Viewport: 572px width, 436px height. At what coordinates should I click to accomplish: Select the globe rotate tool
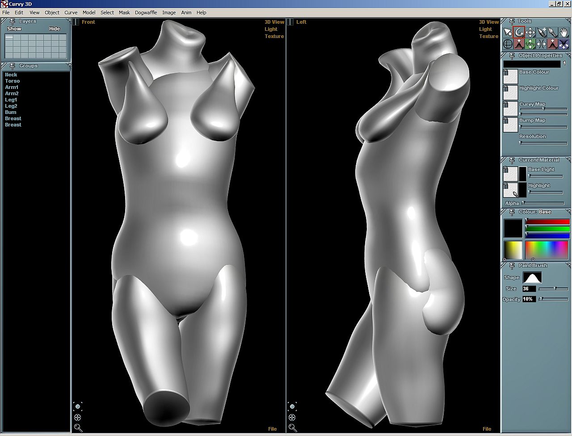click(x=508, y=44)
